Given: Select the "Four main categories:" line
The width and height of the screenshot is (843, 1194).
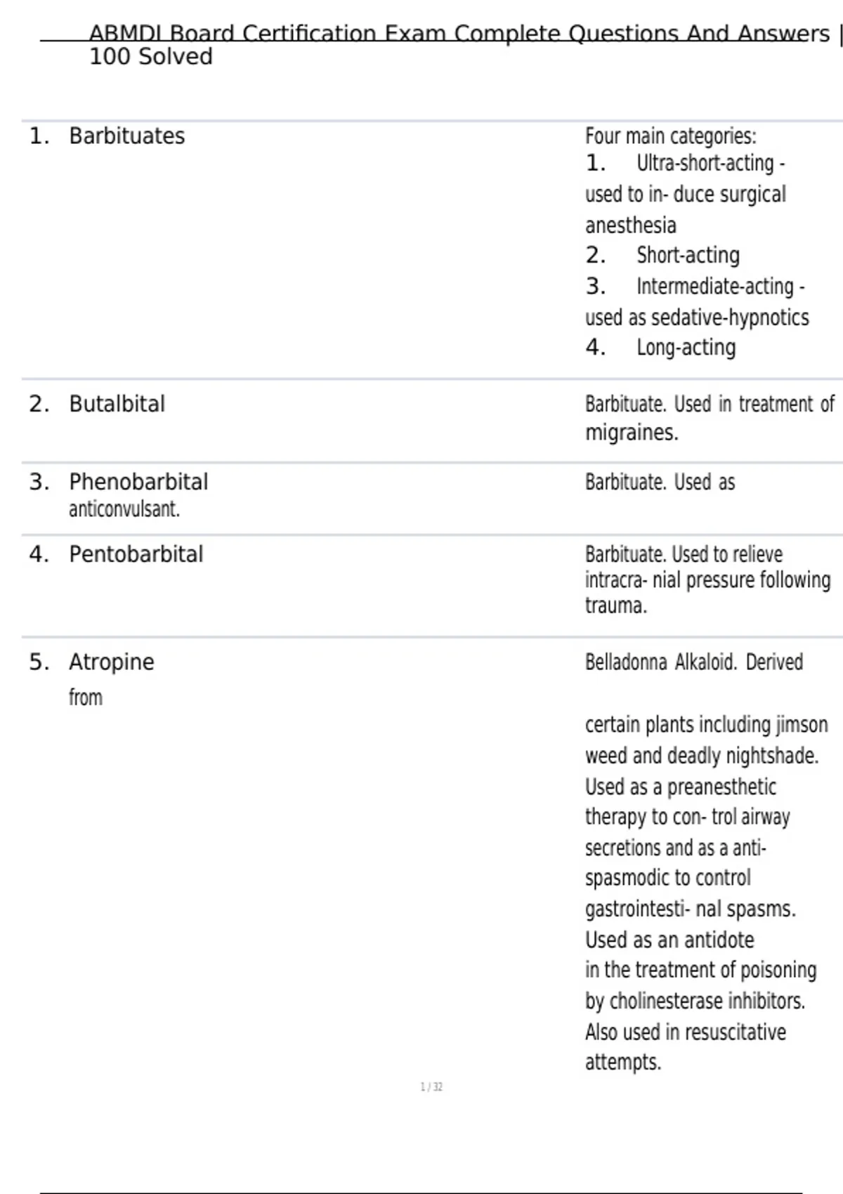Looking at the screenshot, I should click(x=670, y=136).
